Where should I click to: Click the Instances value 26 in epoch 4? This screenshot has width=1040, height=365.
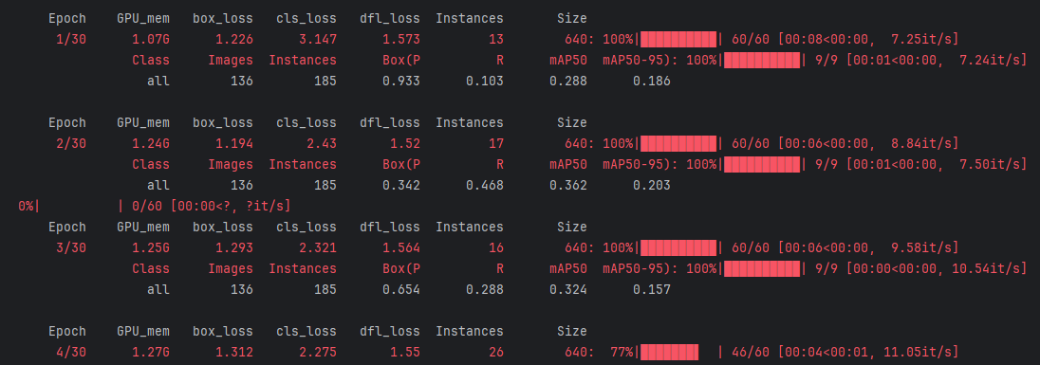click(x=495, y=352)
